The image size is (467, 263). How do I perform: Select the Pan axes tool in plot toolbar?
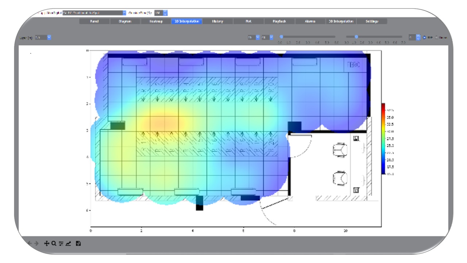click(47, 244)
